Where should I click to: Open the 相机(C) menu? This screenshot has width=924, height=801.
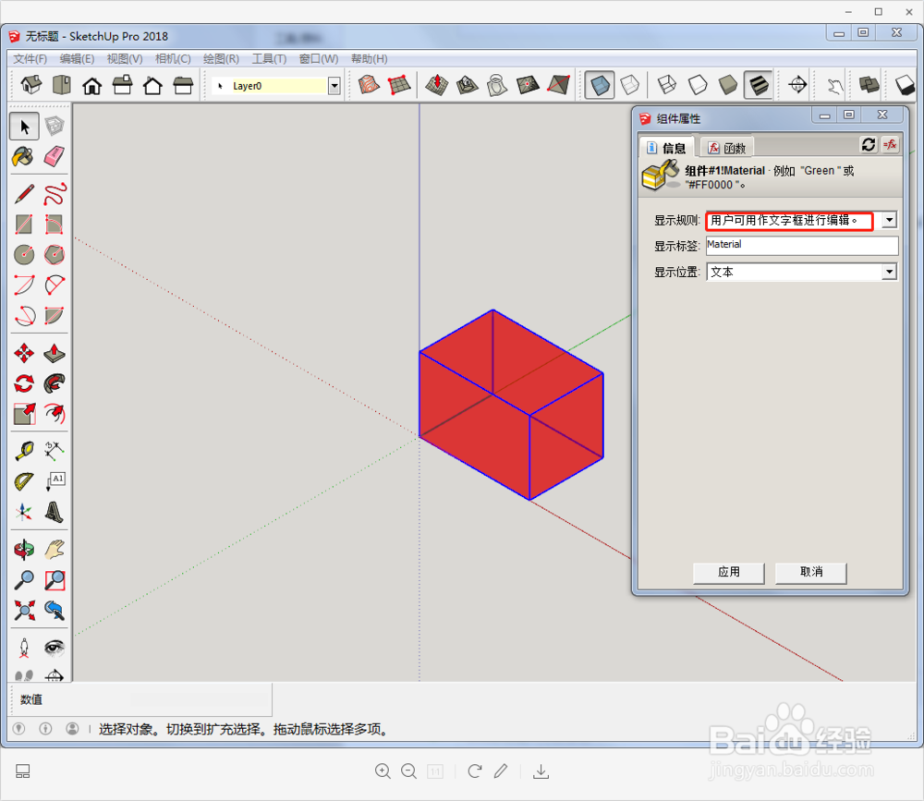(173, 59)
